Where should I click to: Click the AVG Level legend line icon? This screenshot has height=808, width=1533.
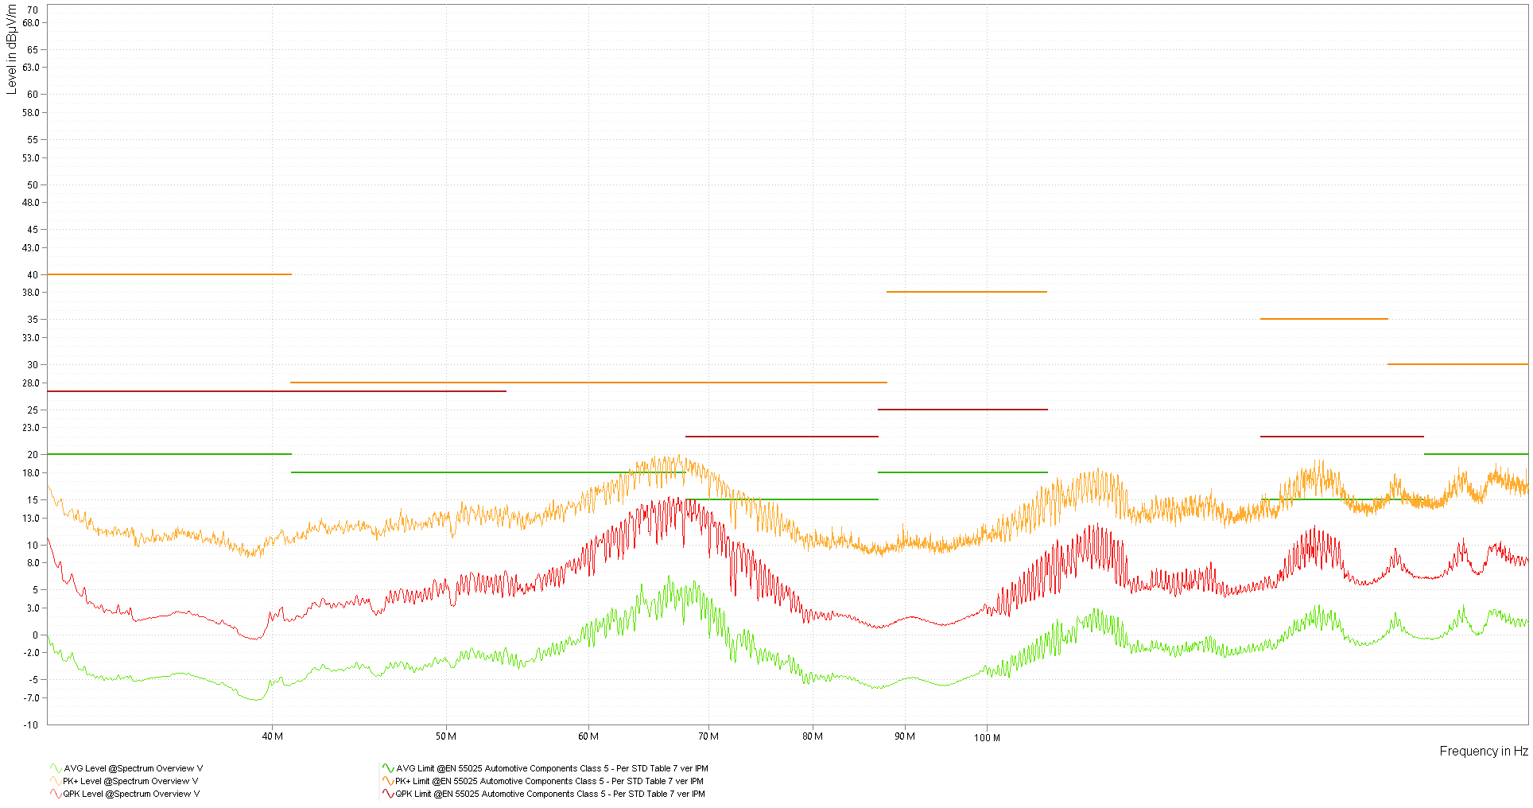(56, 768)
